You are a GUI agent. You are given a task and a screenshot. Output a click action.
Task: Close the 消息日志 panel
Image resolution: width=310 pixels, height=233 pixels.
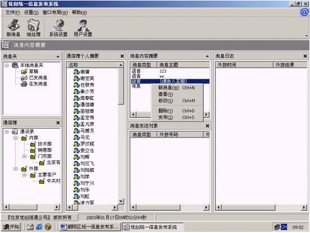[305, 56]
